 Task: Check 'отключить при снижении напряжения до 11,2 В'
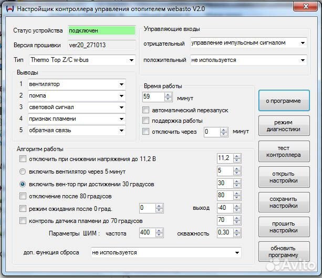23,159
